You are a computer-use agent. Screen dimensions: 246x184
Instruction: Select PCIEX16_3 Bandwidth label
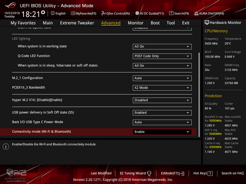coord(28,87)
